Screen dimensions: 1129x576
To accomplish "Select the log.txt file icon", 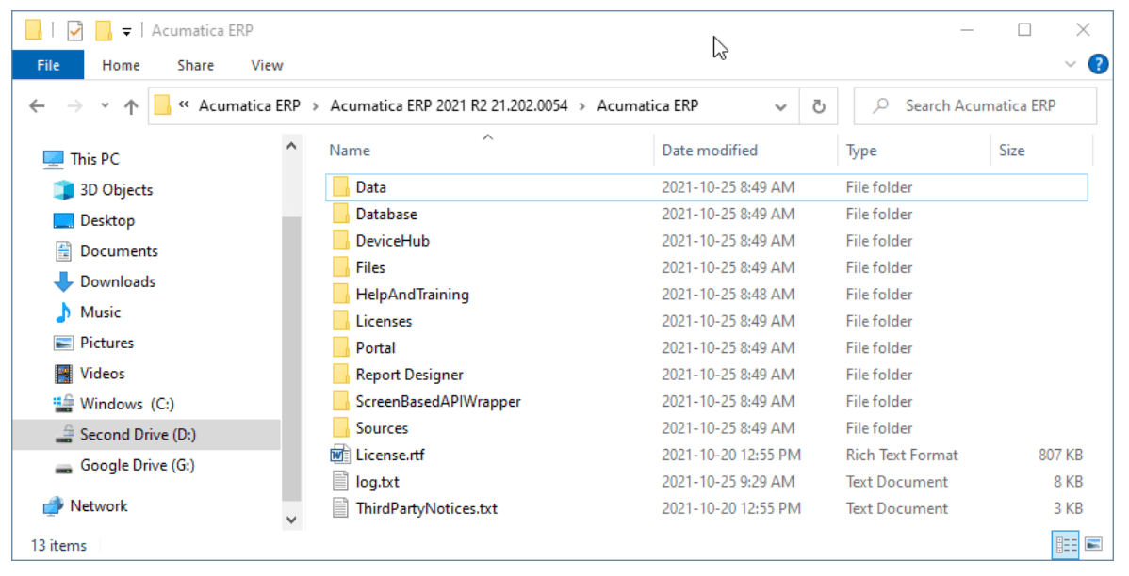I will [340, 481].
